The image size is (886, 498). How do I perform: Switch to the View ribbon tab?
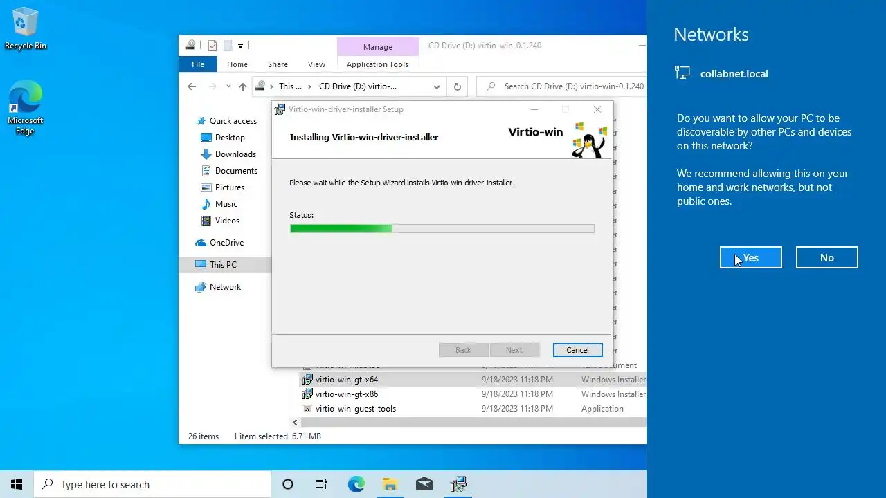pyautogui.click(x=316, y=64)
